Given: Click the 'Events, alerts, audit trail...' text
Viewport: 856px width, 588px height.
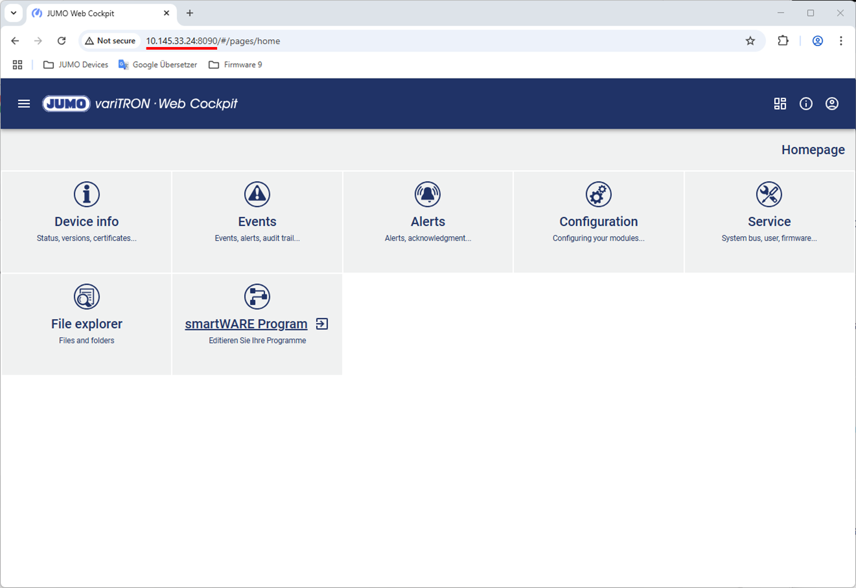Looking at the screenshot, I should [257, 238].
